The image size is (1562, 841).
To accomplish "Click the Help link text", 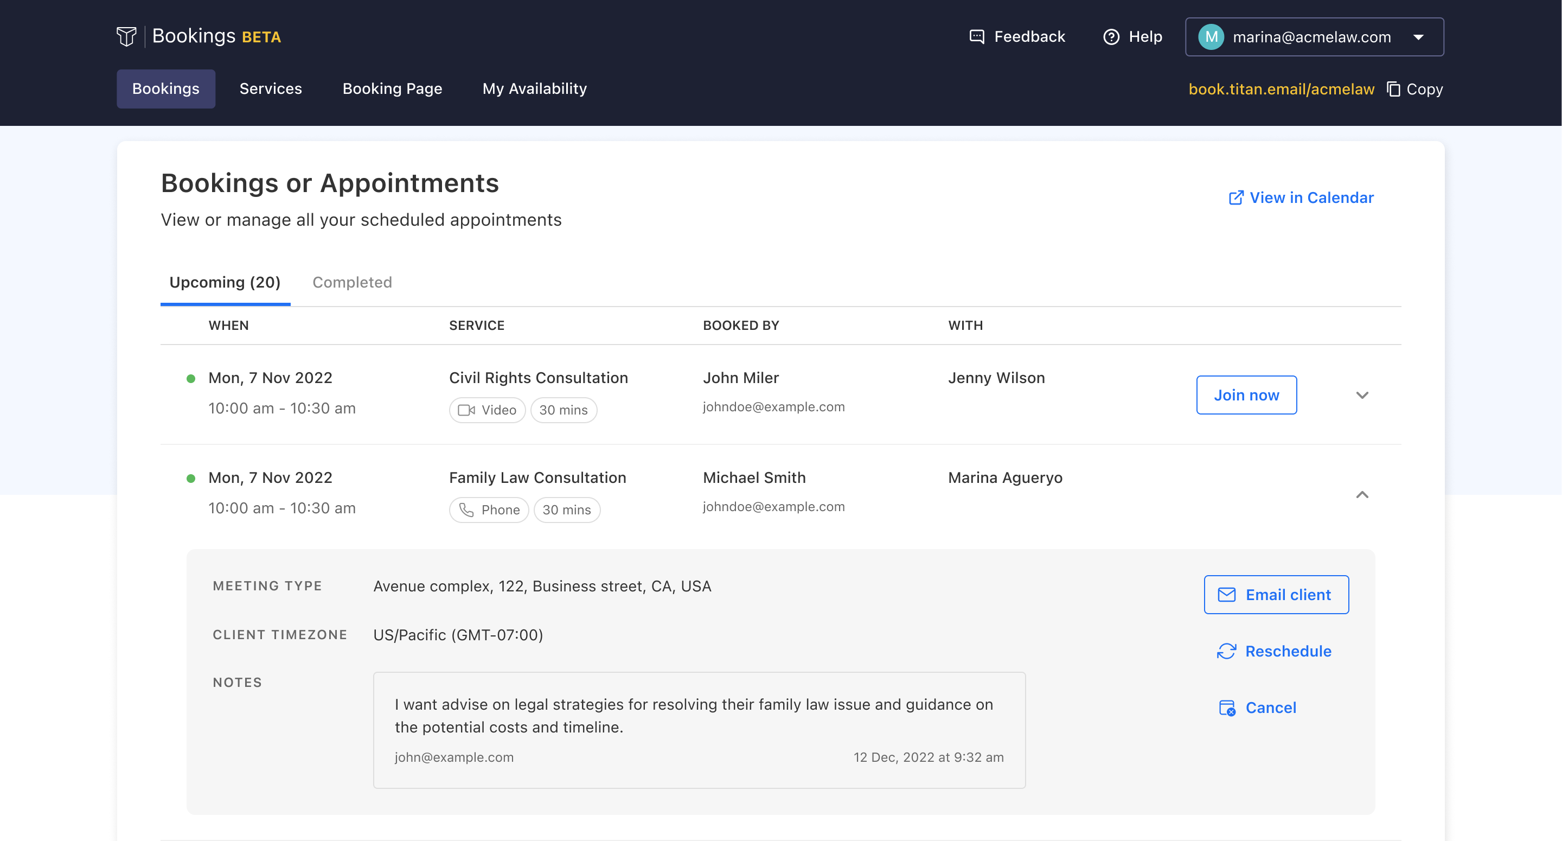I will coord(1145,37).
